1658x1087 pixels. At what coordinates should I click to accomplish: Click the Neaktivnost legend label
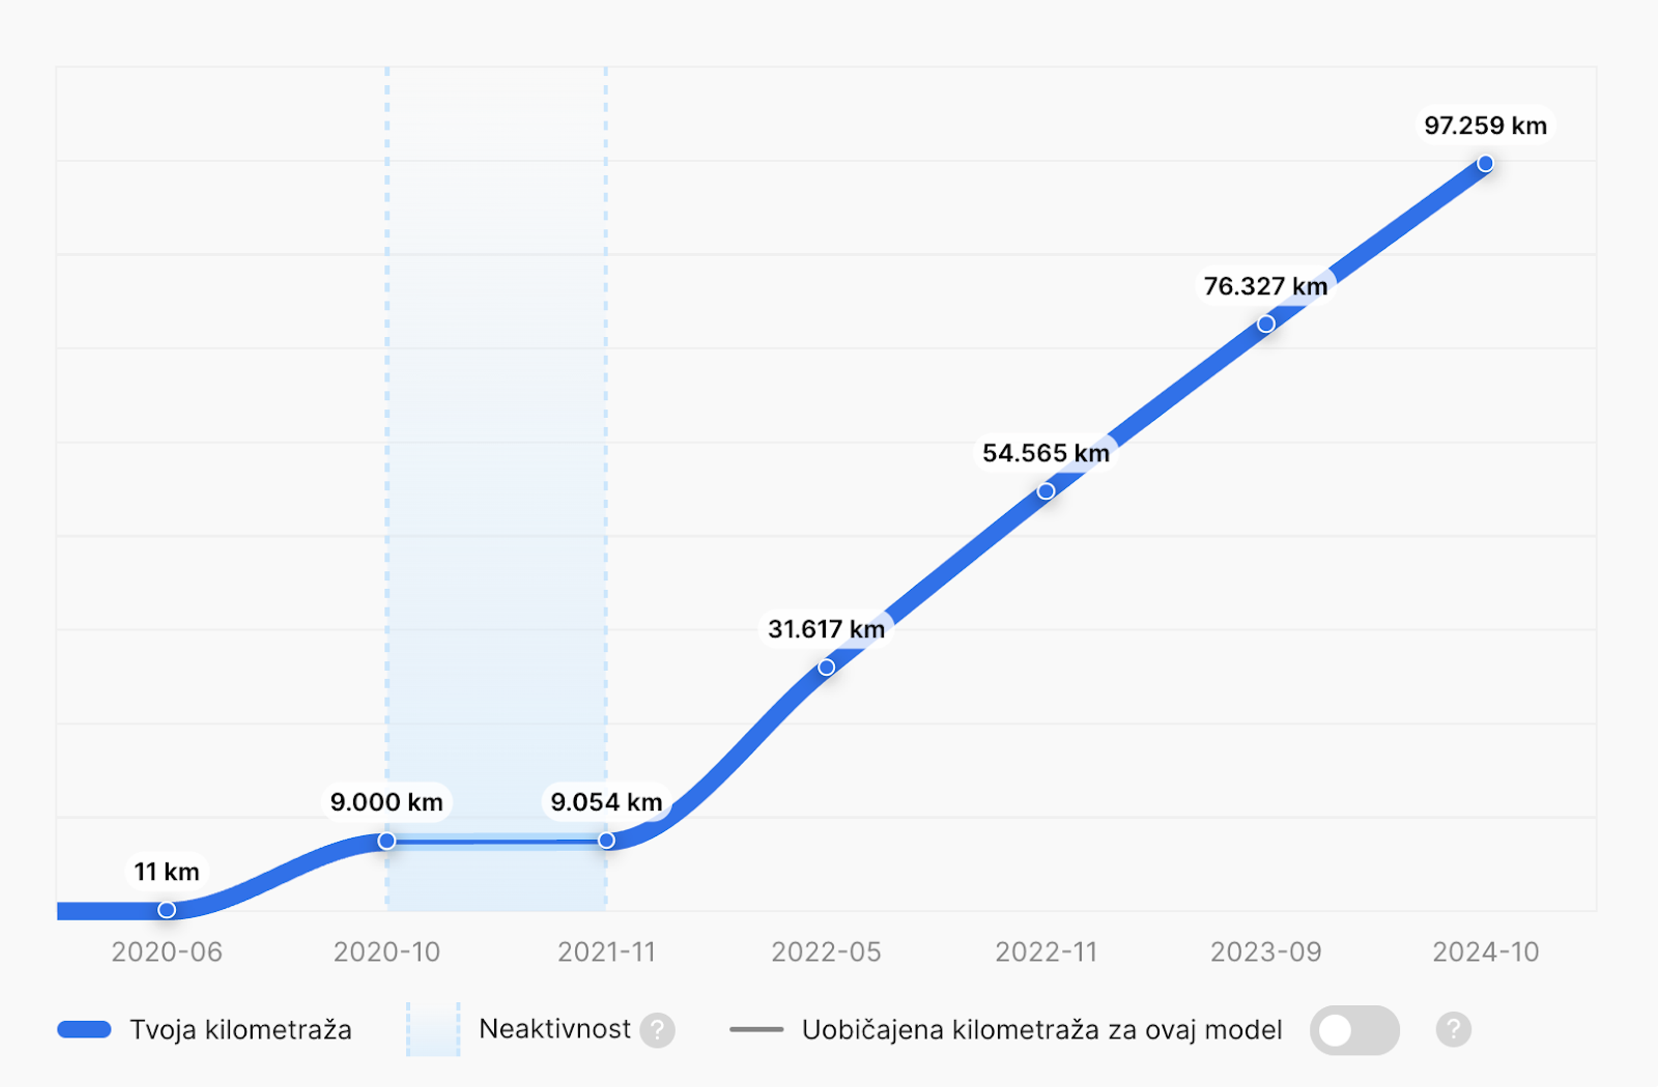click(554, 1029)
